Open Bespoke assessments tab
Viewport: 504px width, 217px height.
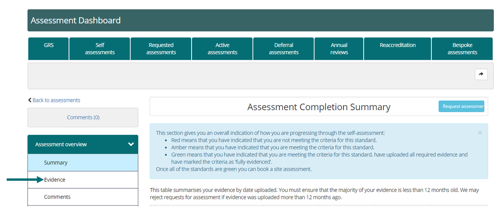pyautogui.click(x=462, y=48)
